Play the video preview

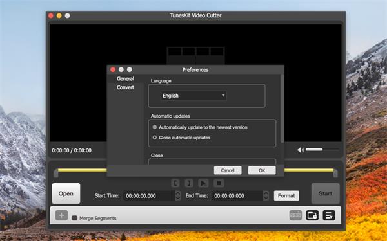pos(203,183)
